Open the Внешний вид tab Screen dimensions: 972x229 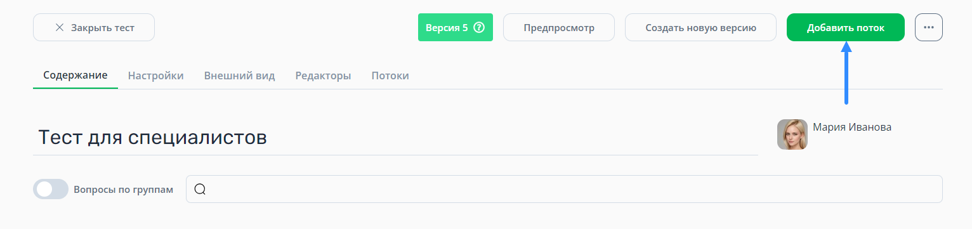240,75
